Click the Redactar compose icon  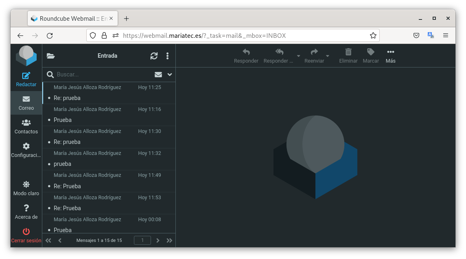coord(26,76)
